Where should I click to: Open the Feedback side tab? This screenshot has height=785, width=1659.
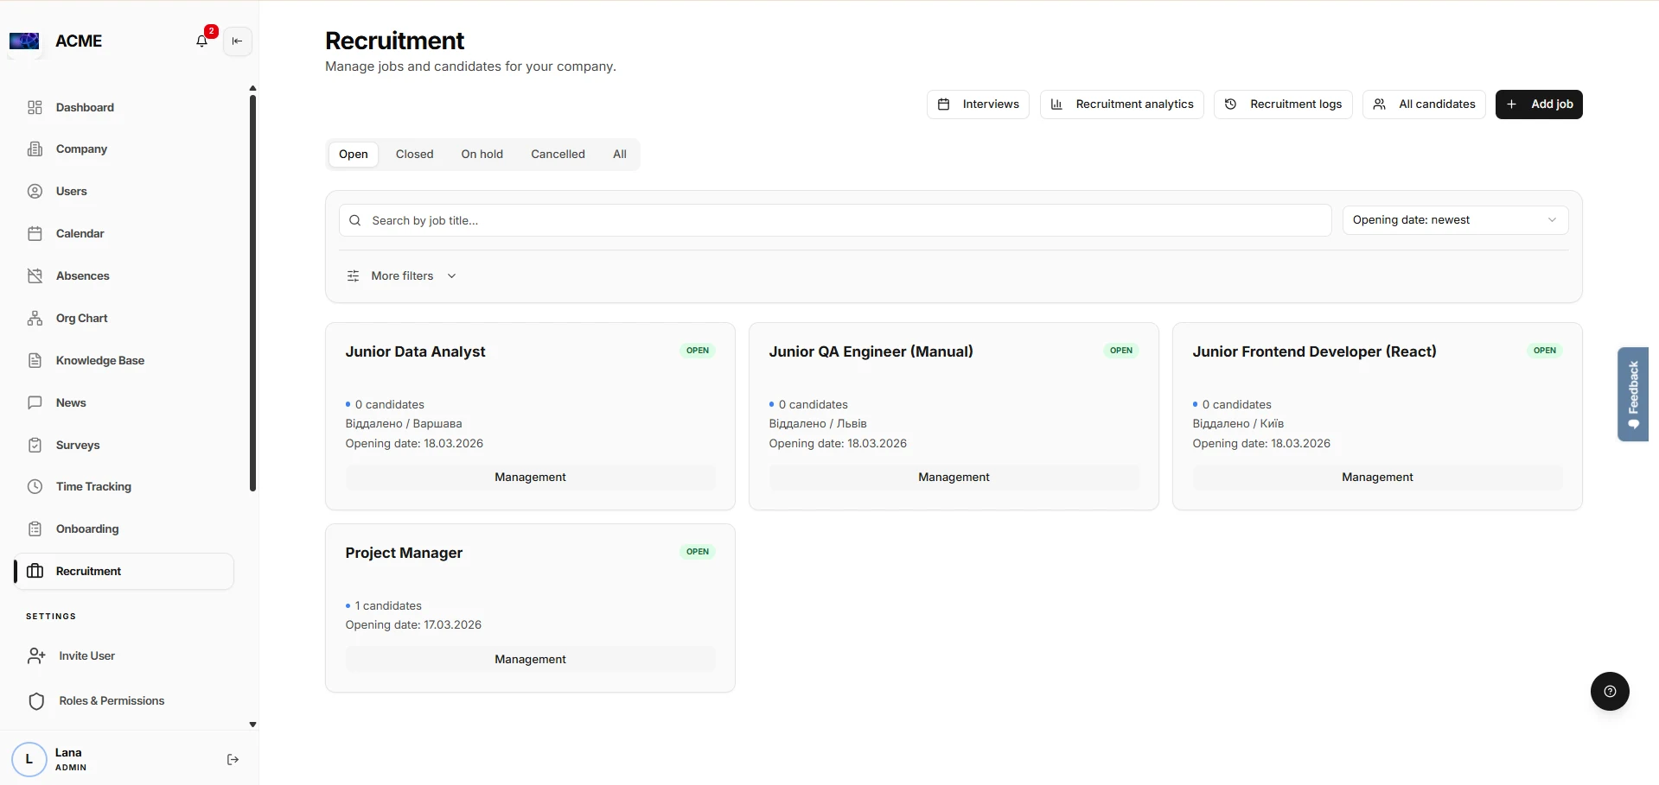tap(1633, 394)
